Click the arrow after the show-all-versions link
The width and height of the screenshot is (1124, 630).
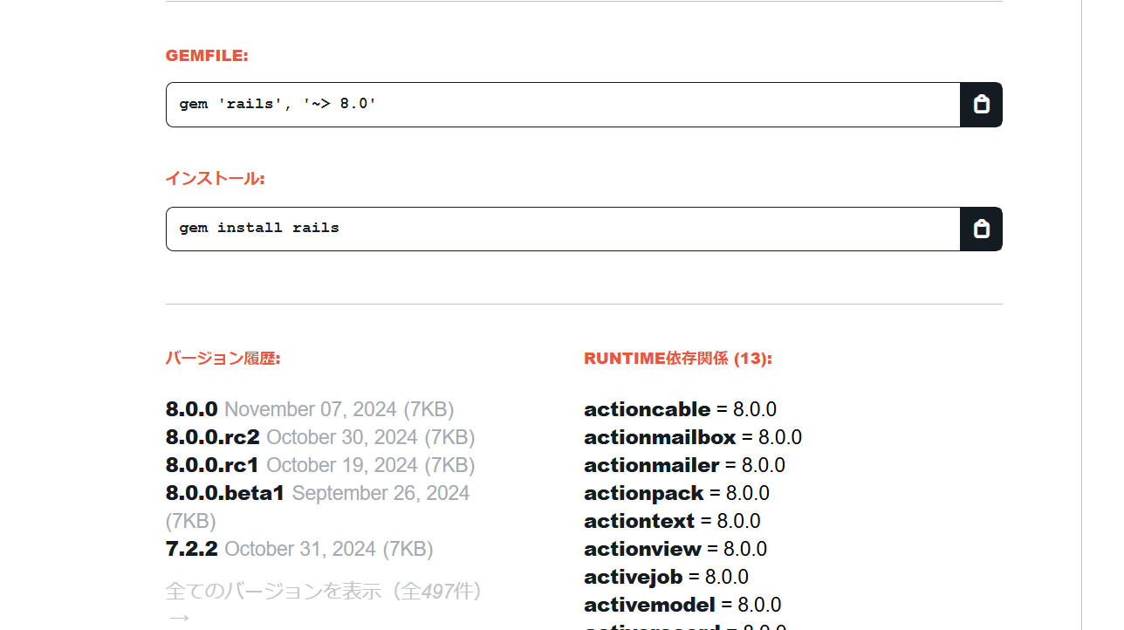click(x=178, y=616)
